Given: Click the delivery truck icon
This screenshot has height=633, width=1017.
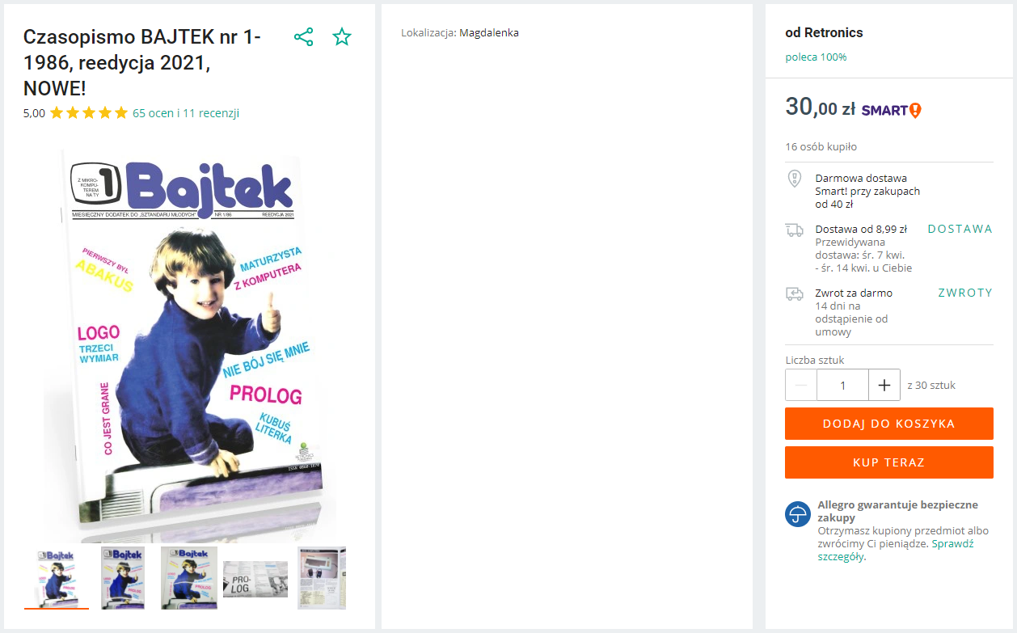Looking at the screenshot, I should [x=794, y=230].
